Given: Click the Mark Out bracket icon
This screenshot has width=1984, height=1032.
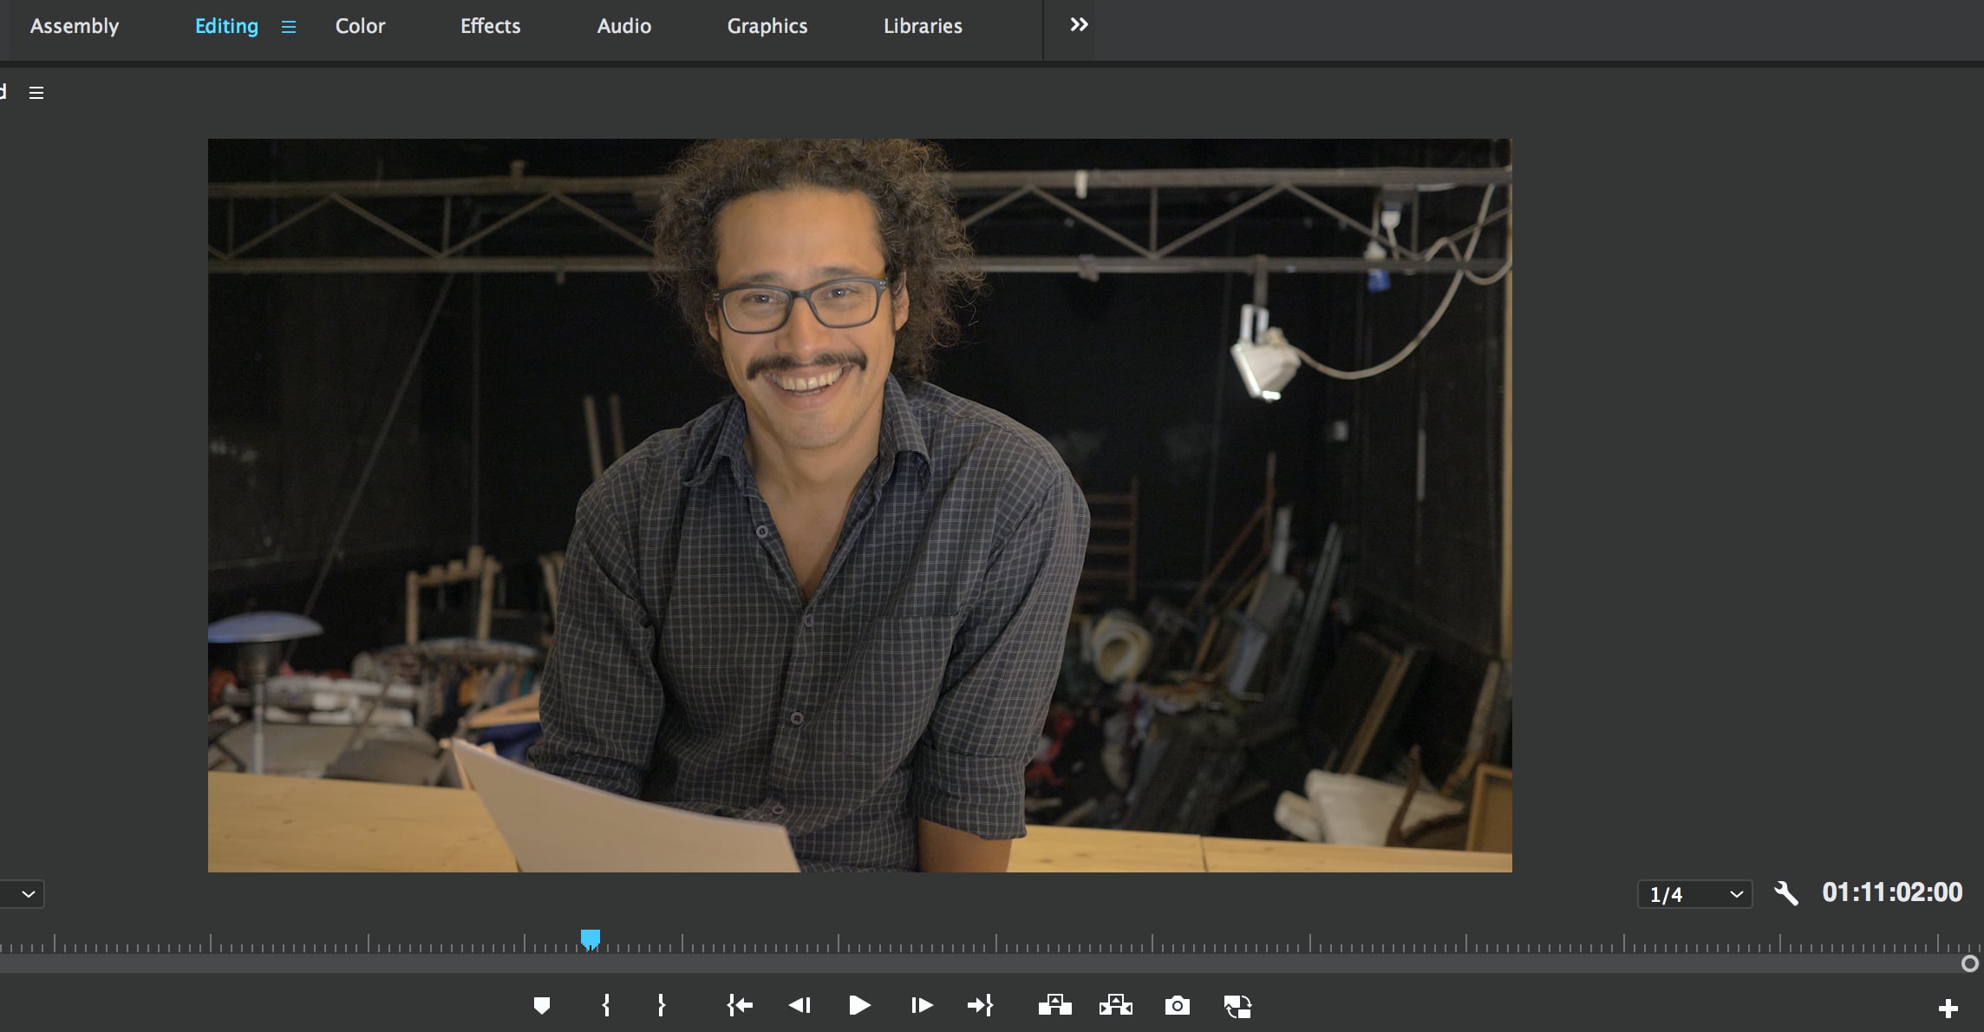Looking at the screenshot, I should (x=661, y=1006).
